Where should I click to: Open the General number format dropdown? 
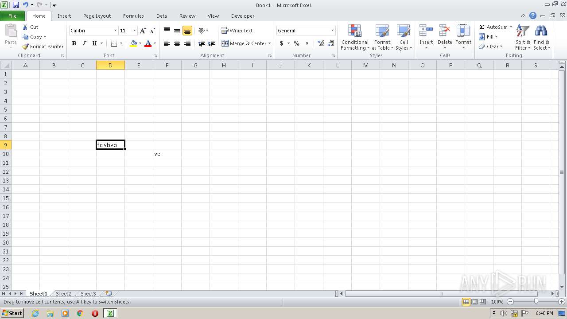tap(332, 31)
